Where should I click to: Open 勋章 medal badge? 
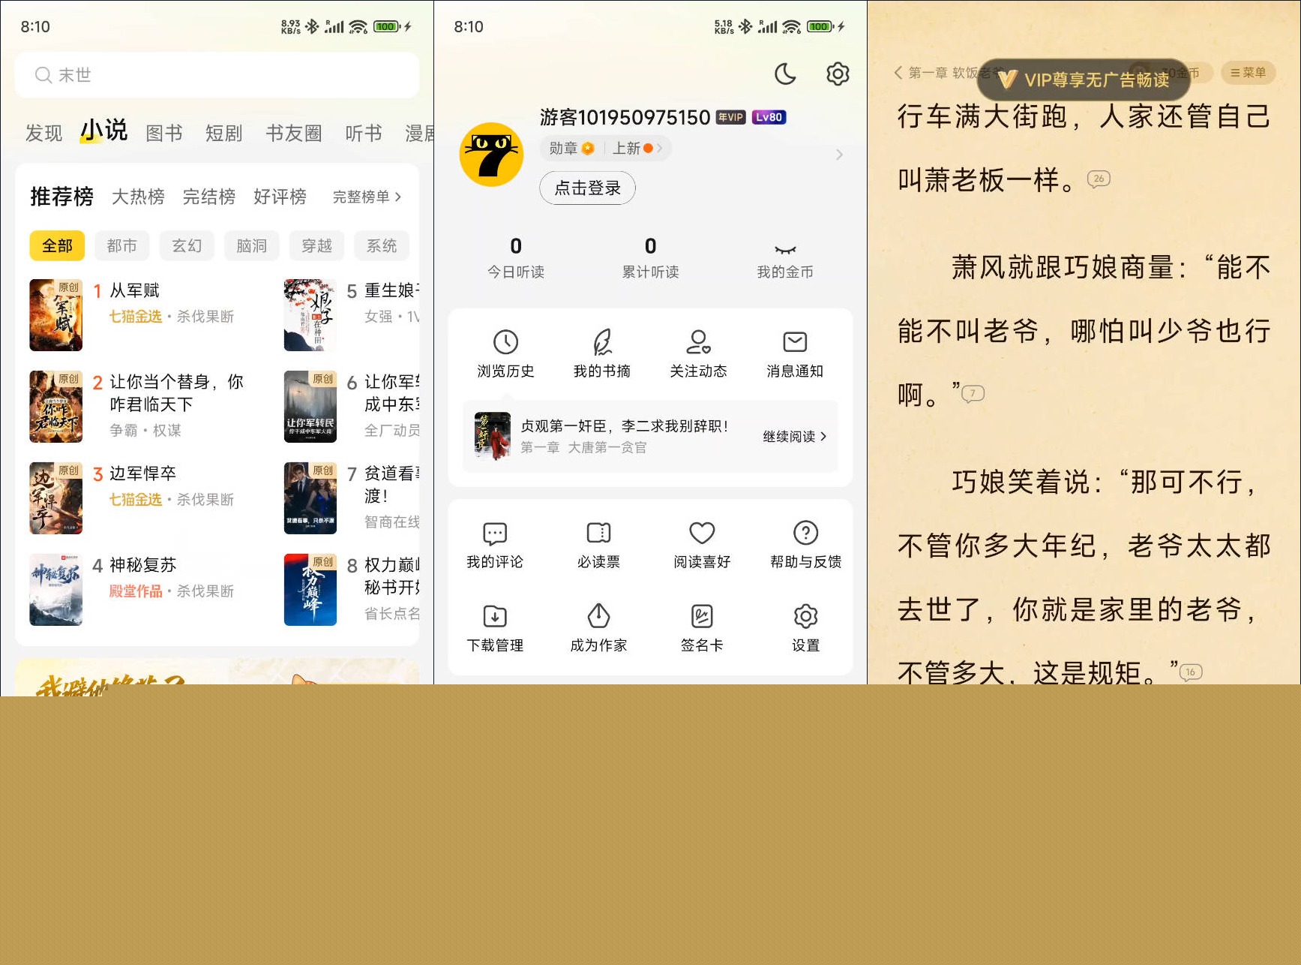[x=571, y=148]
